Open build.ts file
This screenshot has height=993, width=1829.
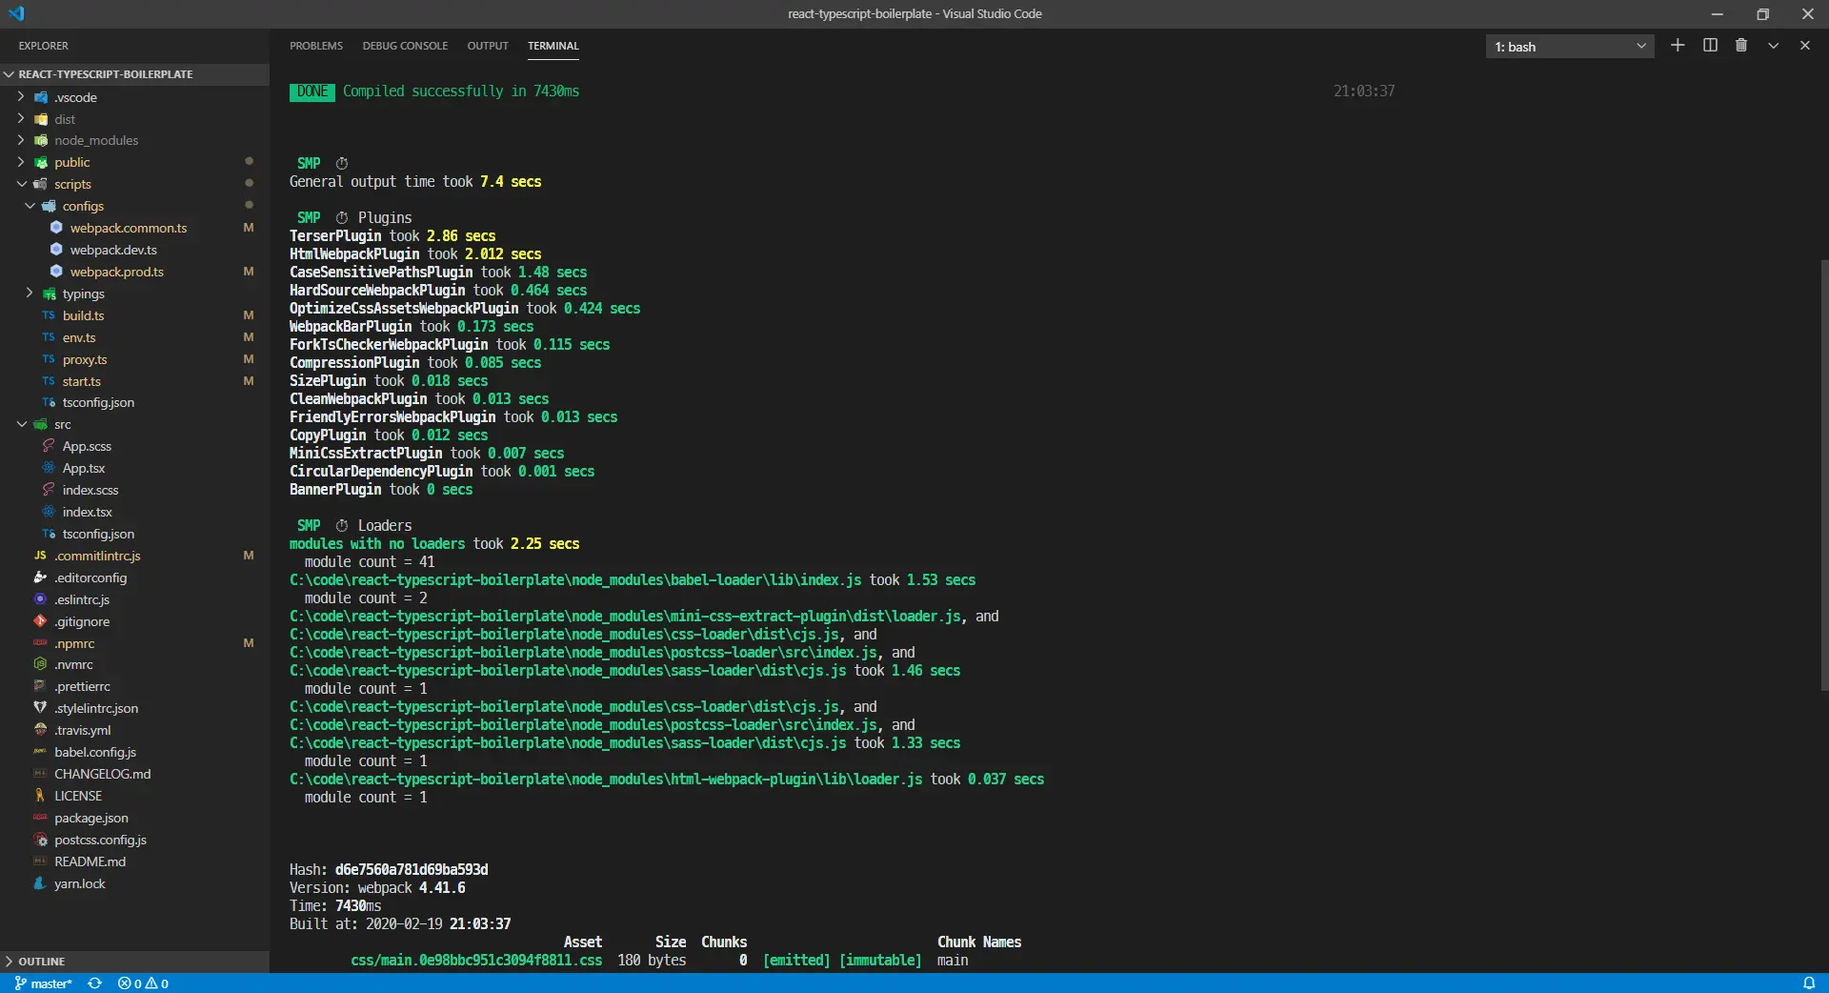(x=83, y=315)
